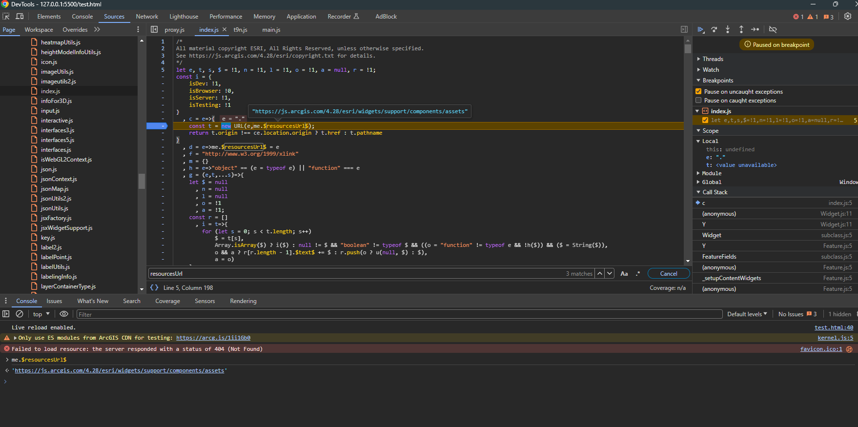This screenshot has height=427, width=858.
Task: Step out of current function
Action: 741,30
